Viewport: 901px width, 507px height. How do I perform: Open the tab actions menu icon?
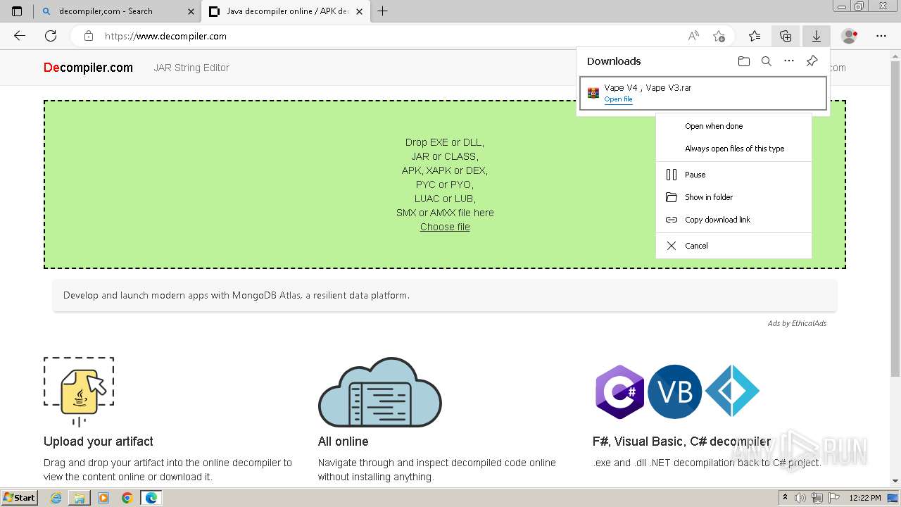pyautogui.click(x=17, y=11)
